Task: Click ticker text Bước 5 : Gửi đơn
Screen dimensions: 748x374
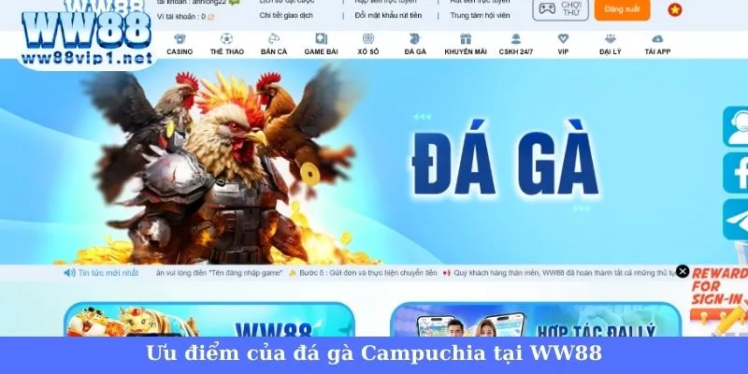Action: coord(367,273)
